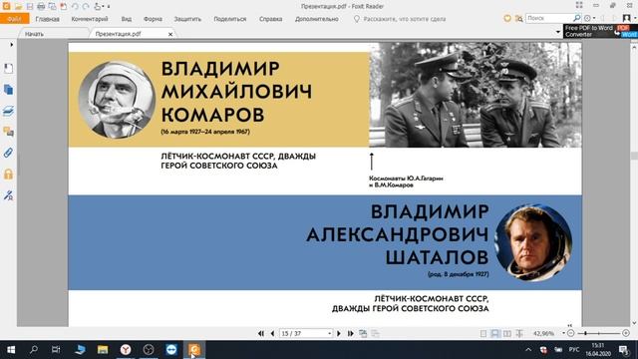Click the scroll down arrow of document
The width and height of the screenshot is (638, 359).
(634, 323)
